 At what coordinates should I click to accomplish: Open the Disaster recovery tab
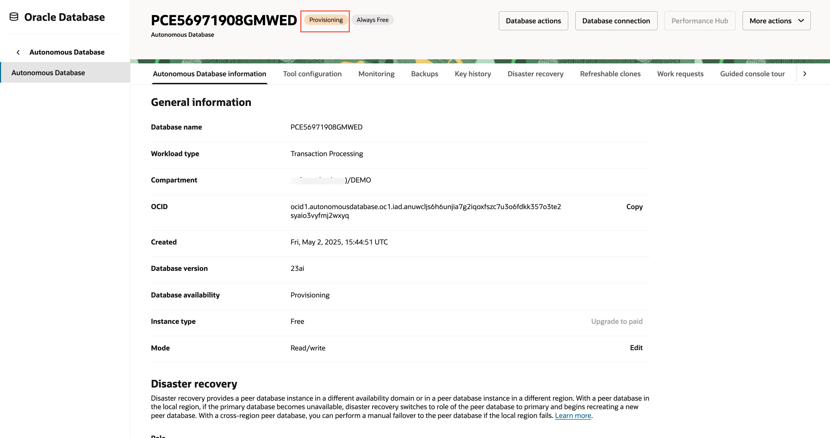[x=535, y=74]
